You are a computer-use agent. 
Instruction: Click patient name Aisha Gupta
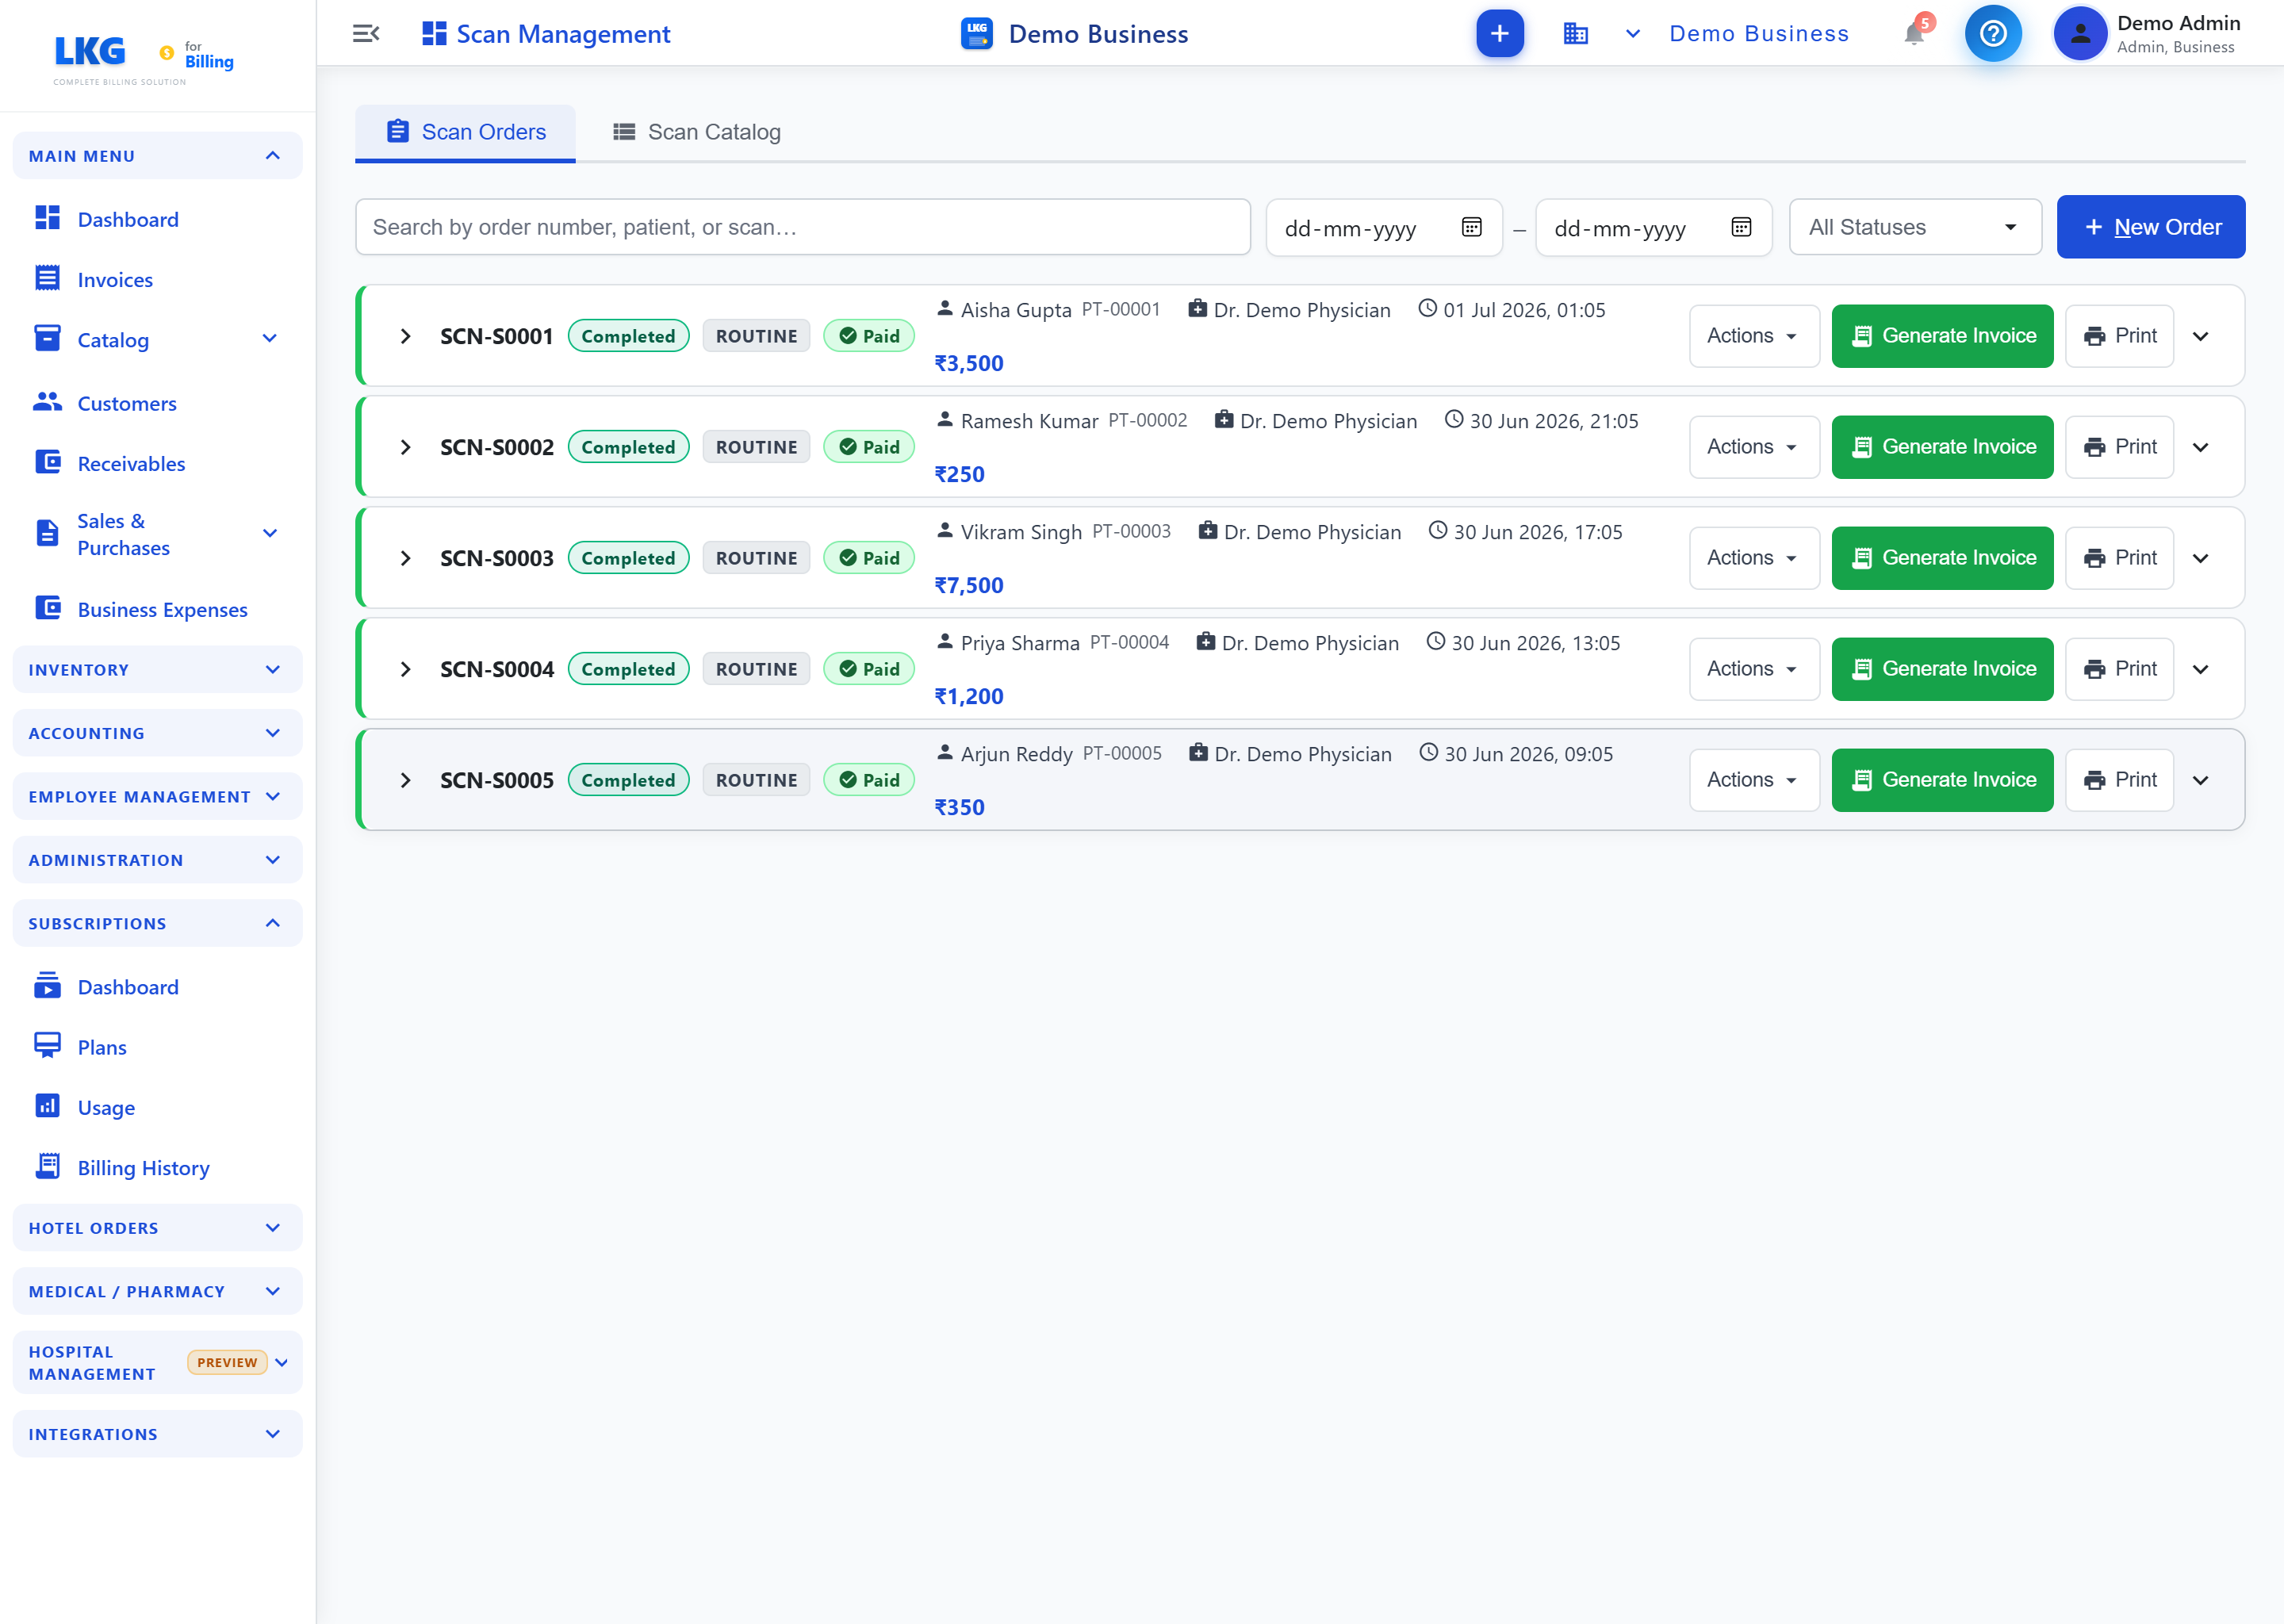tap(1015, 310)
